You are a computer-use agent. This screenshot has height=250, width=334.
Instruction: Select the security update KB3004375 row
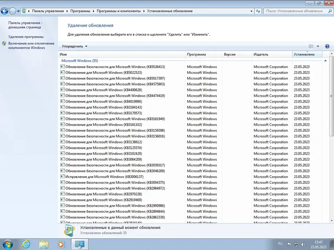[x=190, y=182]
